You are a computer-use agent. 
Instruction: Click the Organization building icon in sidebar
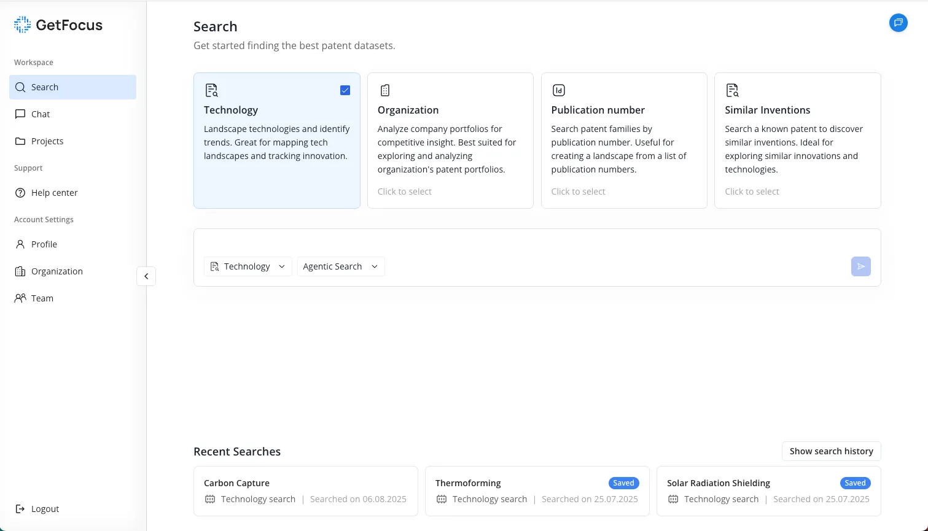[x=20, y=271]
